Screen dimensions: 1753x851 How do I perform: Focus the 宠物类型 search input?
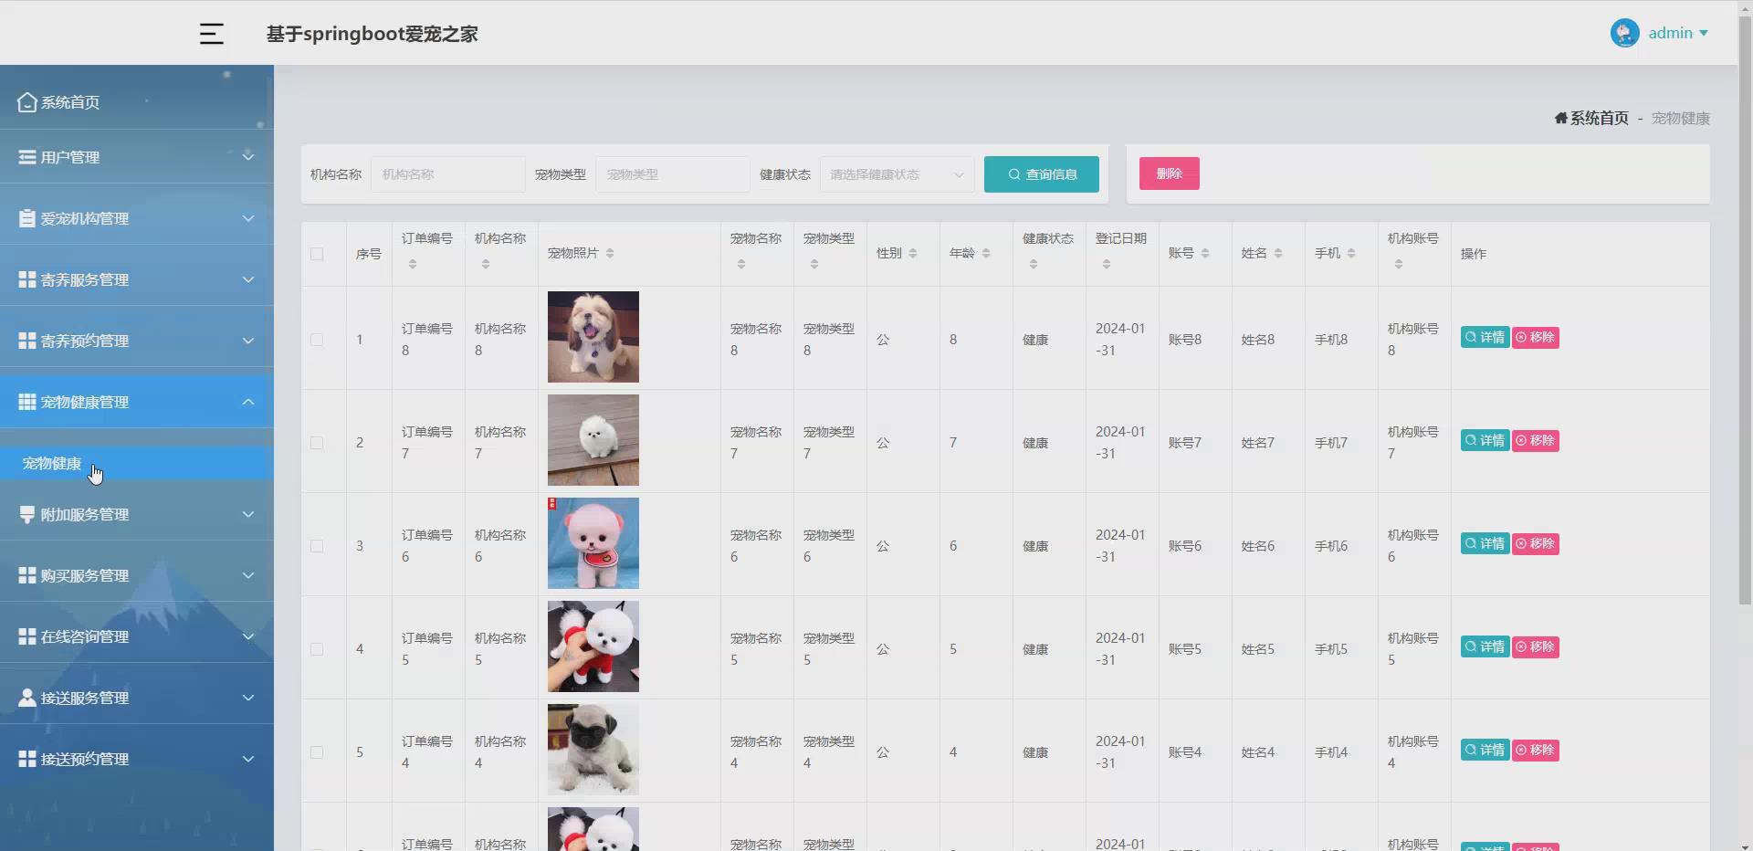(673, 174)
